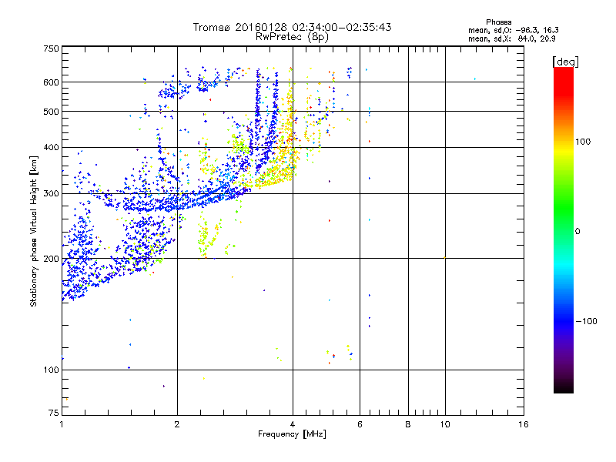Click the phase colorbar gradient
616x462 pixels.
[564, 229]
